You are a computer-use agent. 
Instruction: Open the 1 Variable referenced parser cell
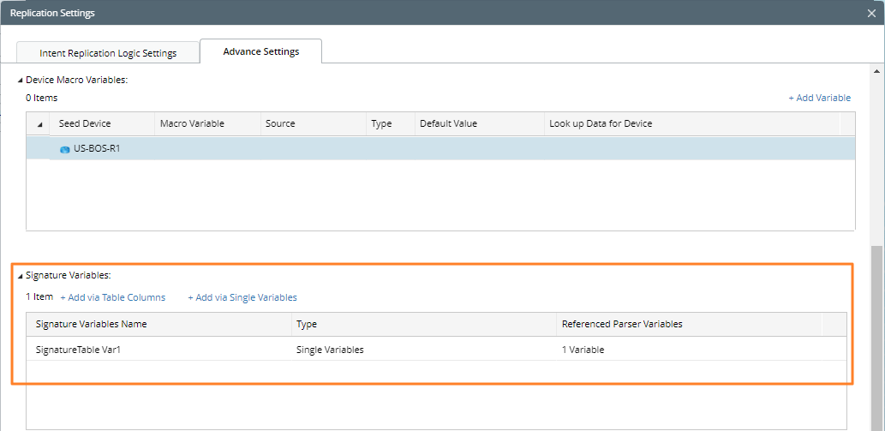pos(583,349)
